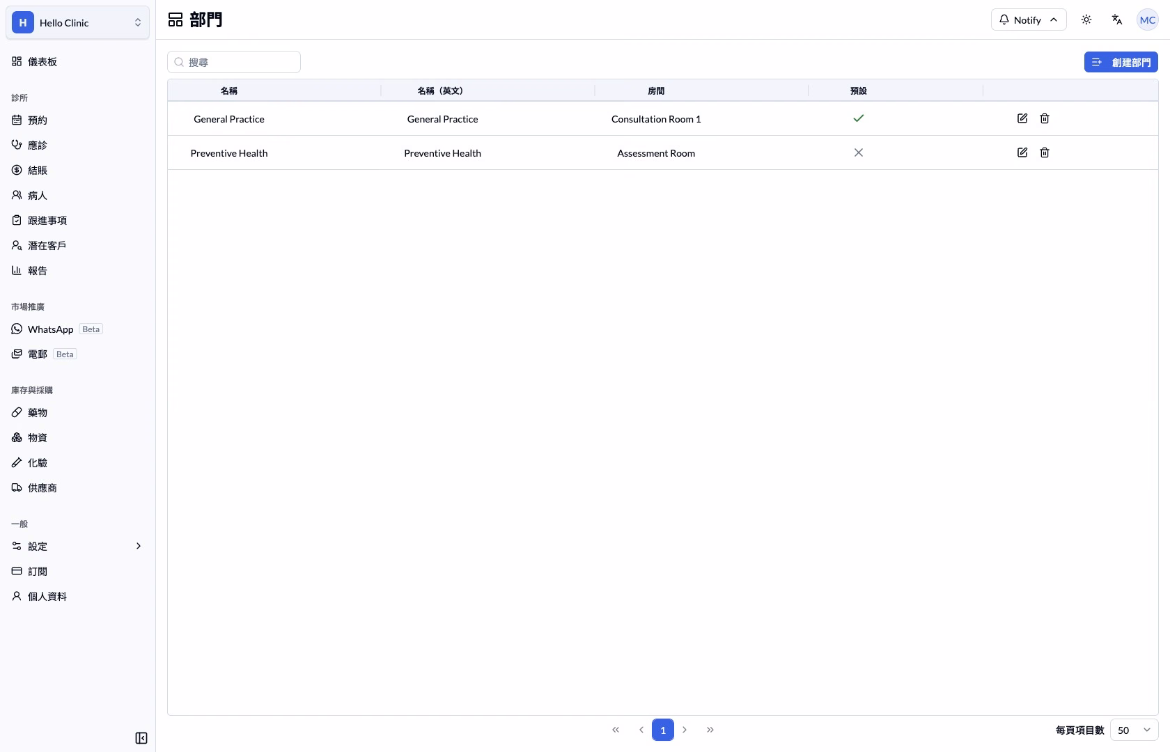Click General Practice default checkmark
Screen dimensions: 1170x752
point(859,118)
